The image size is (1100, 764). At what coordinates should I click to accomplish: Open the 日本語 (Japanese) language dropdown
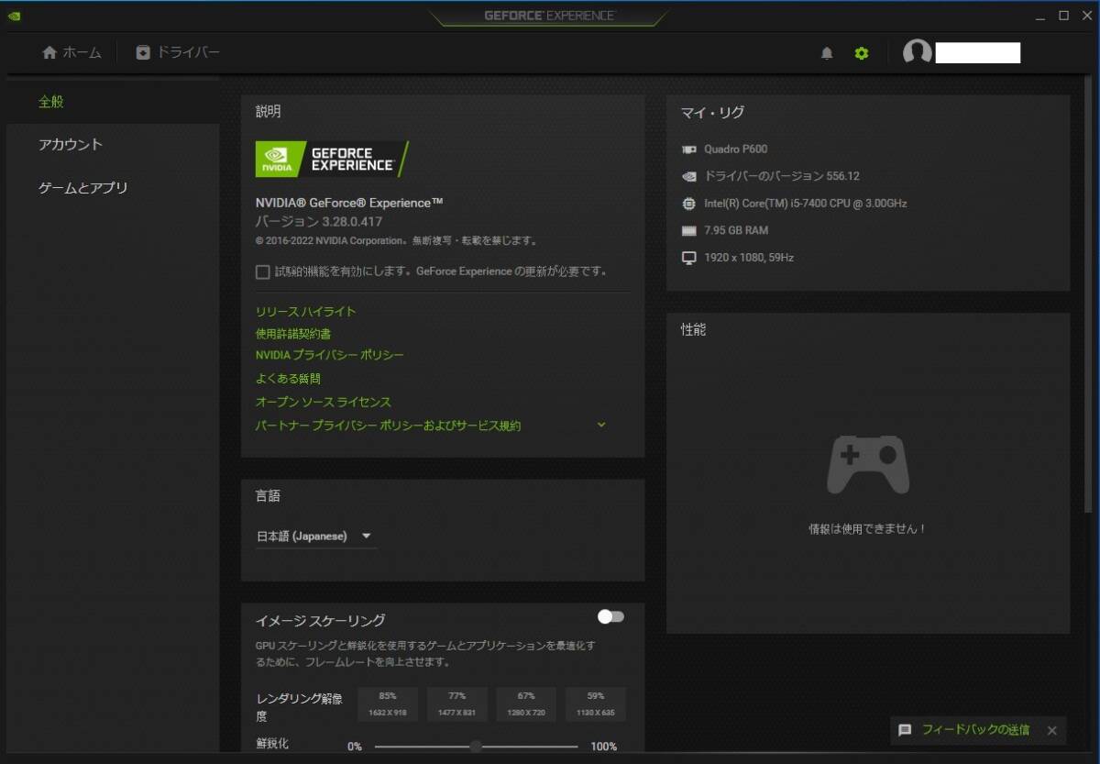[x=314, y=537]
